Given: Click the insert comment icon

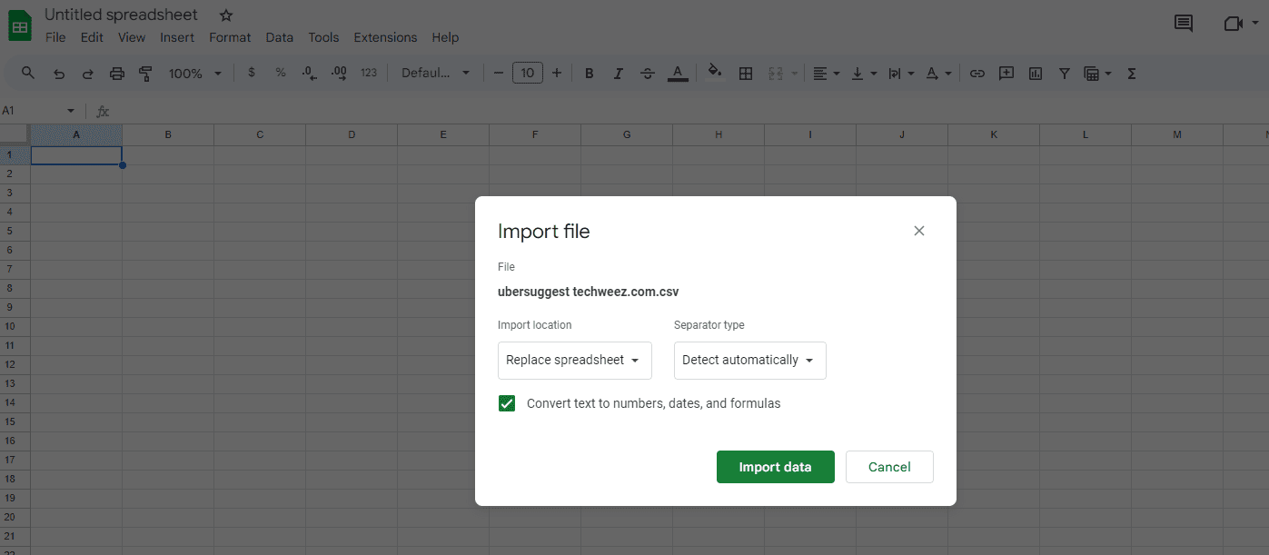Looking at the screenshot, I should tap(1006, 74).
